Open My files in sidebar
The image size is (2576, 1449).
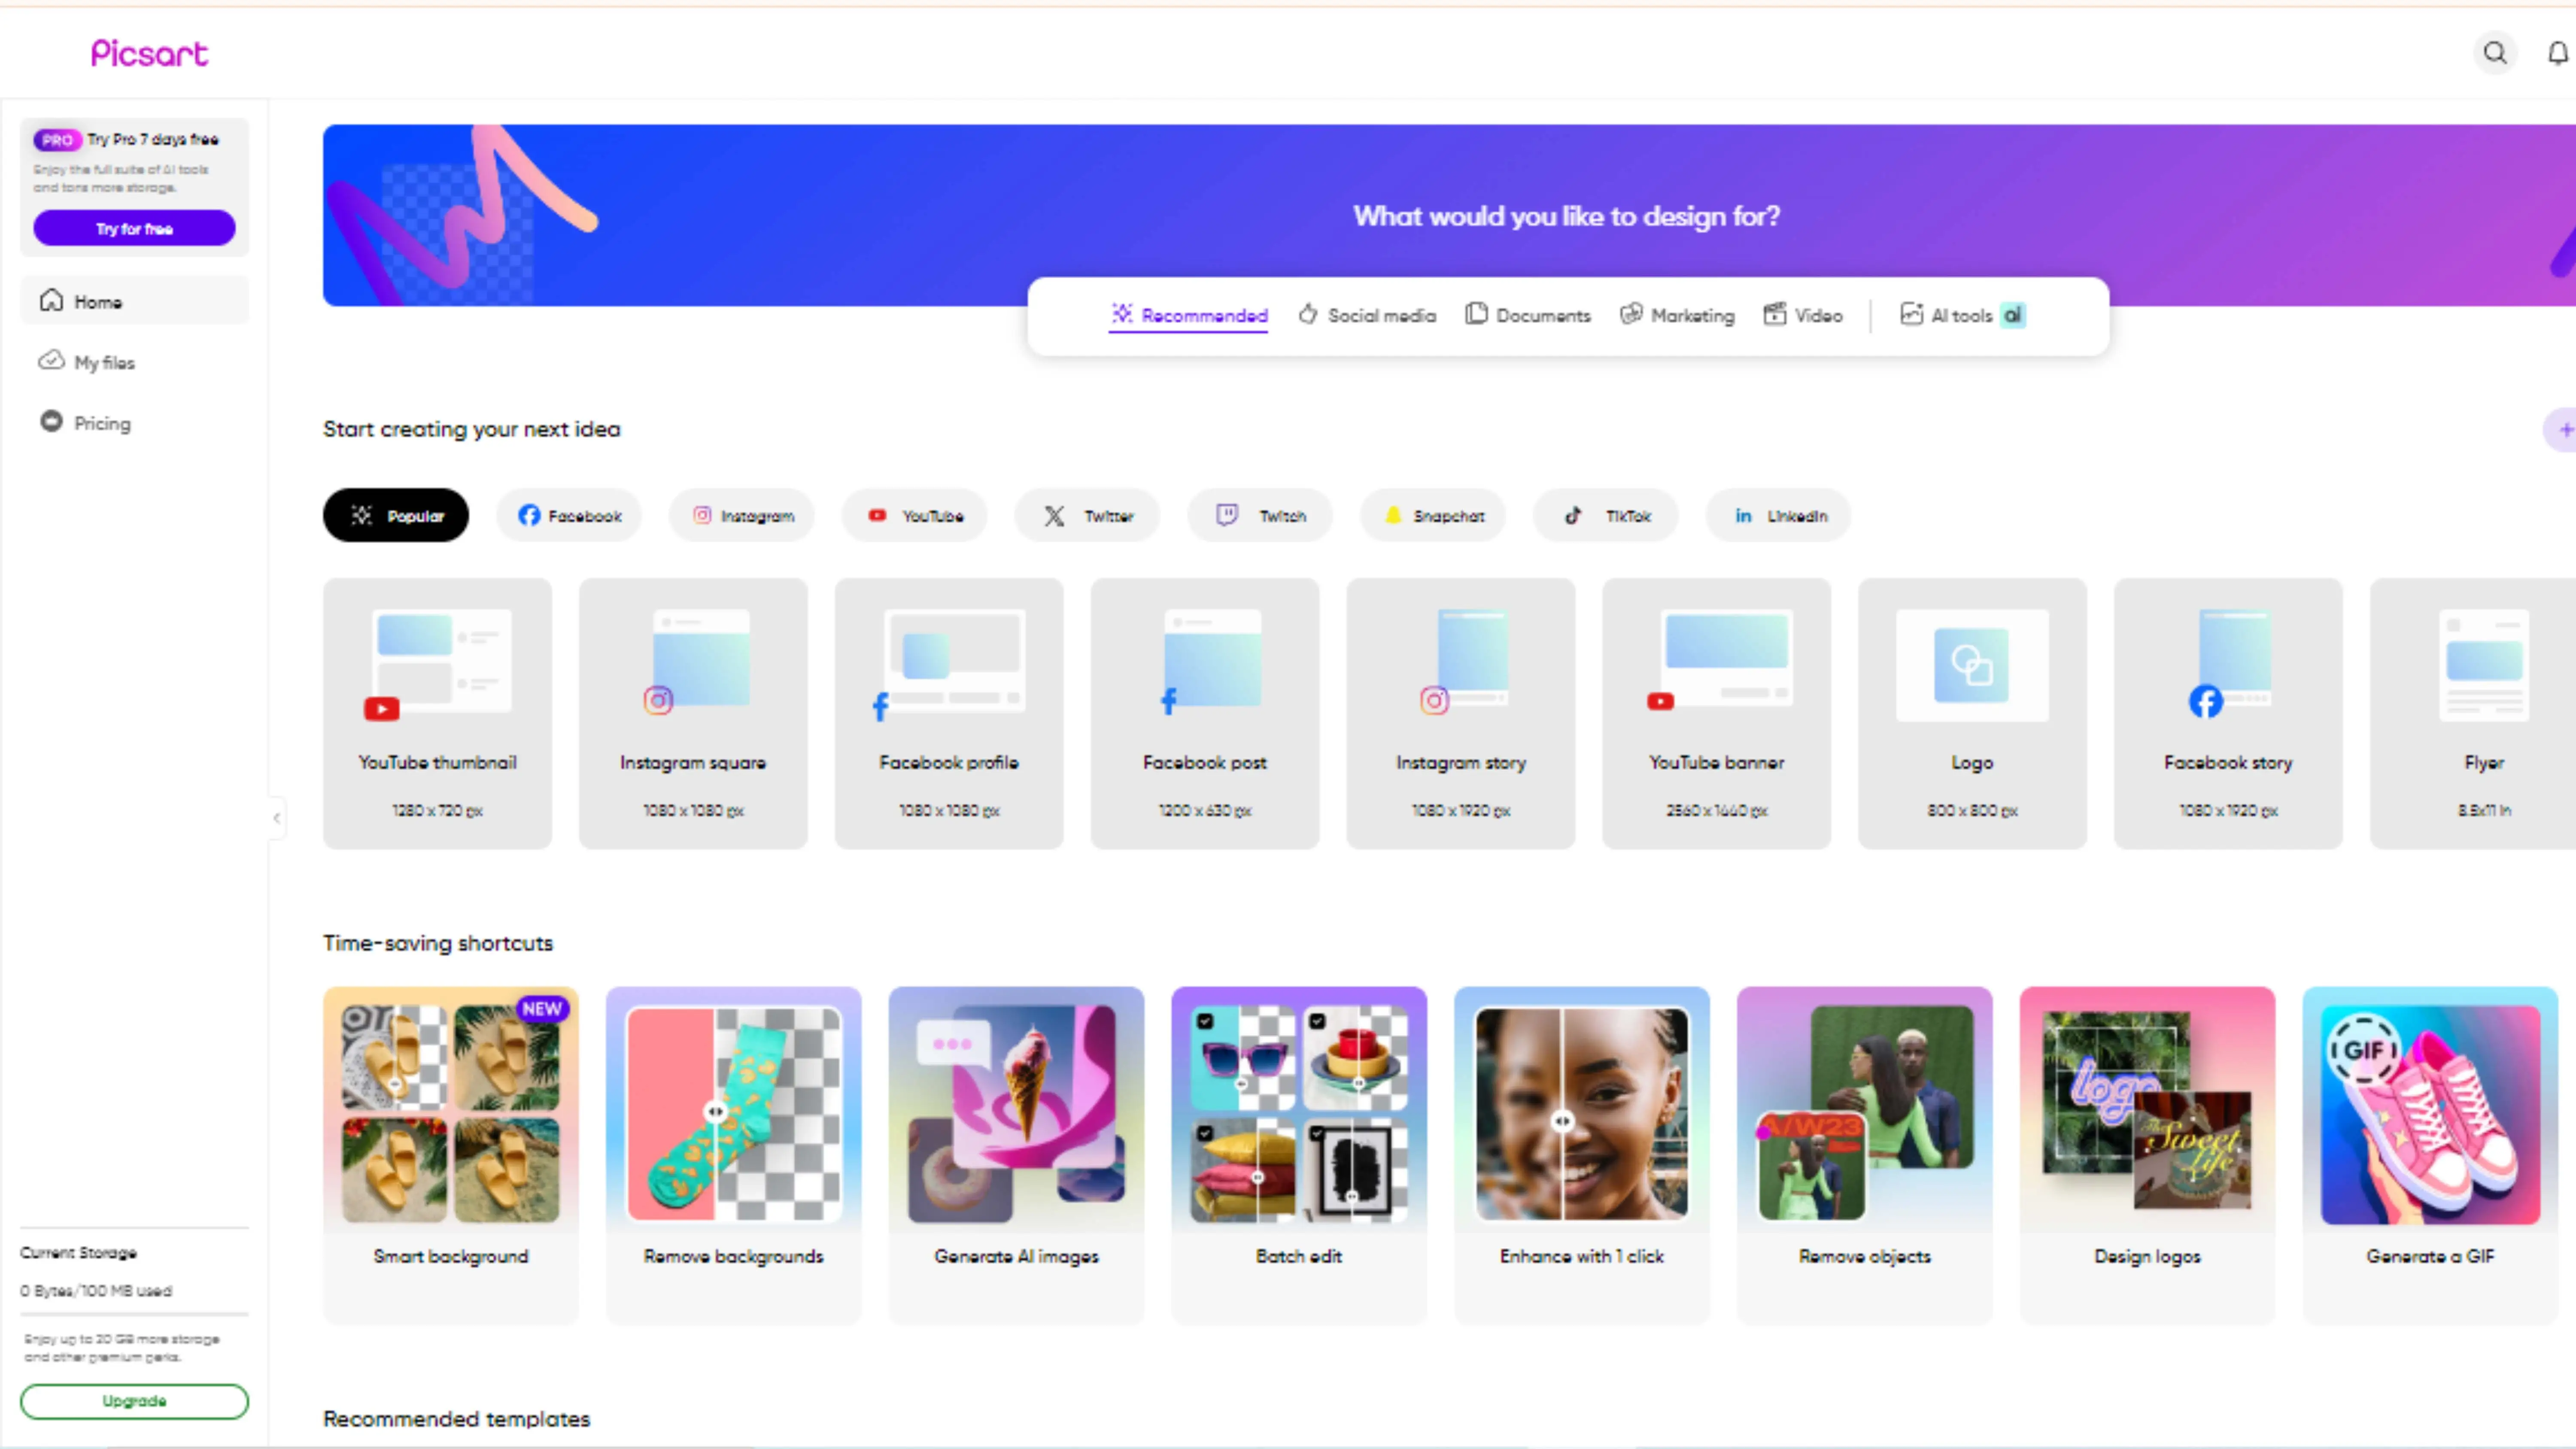(134, 362)
